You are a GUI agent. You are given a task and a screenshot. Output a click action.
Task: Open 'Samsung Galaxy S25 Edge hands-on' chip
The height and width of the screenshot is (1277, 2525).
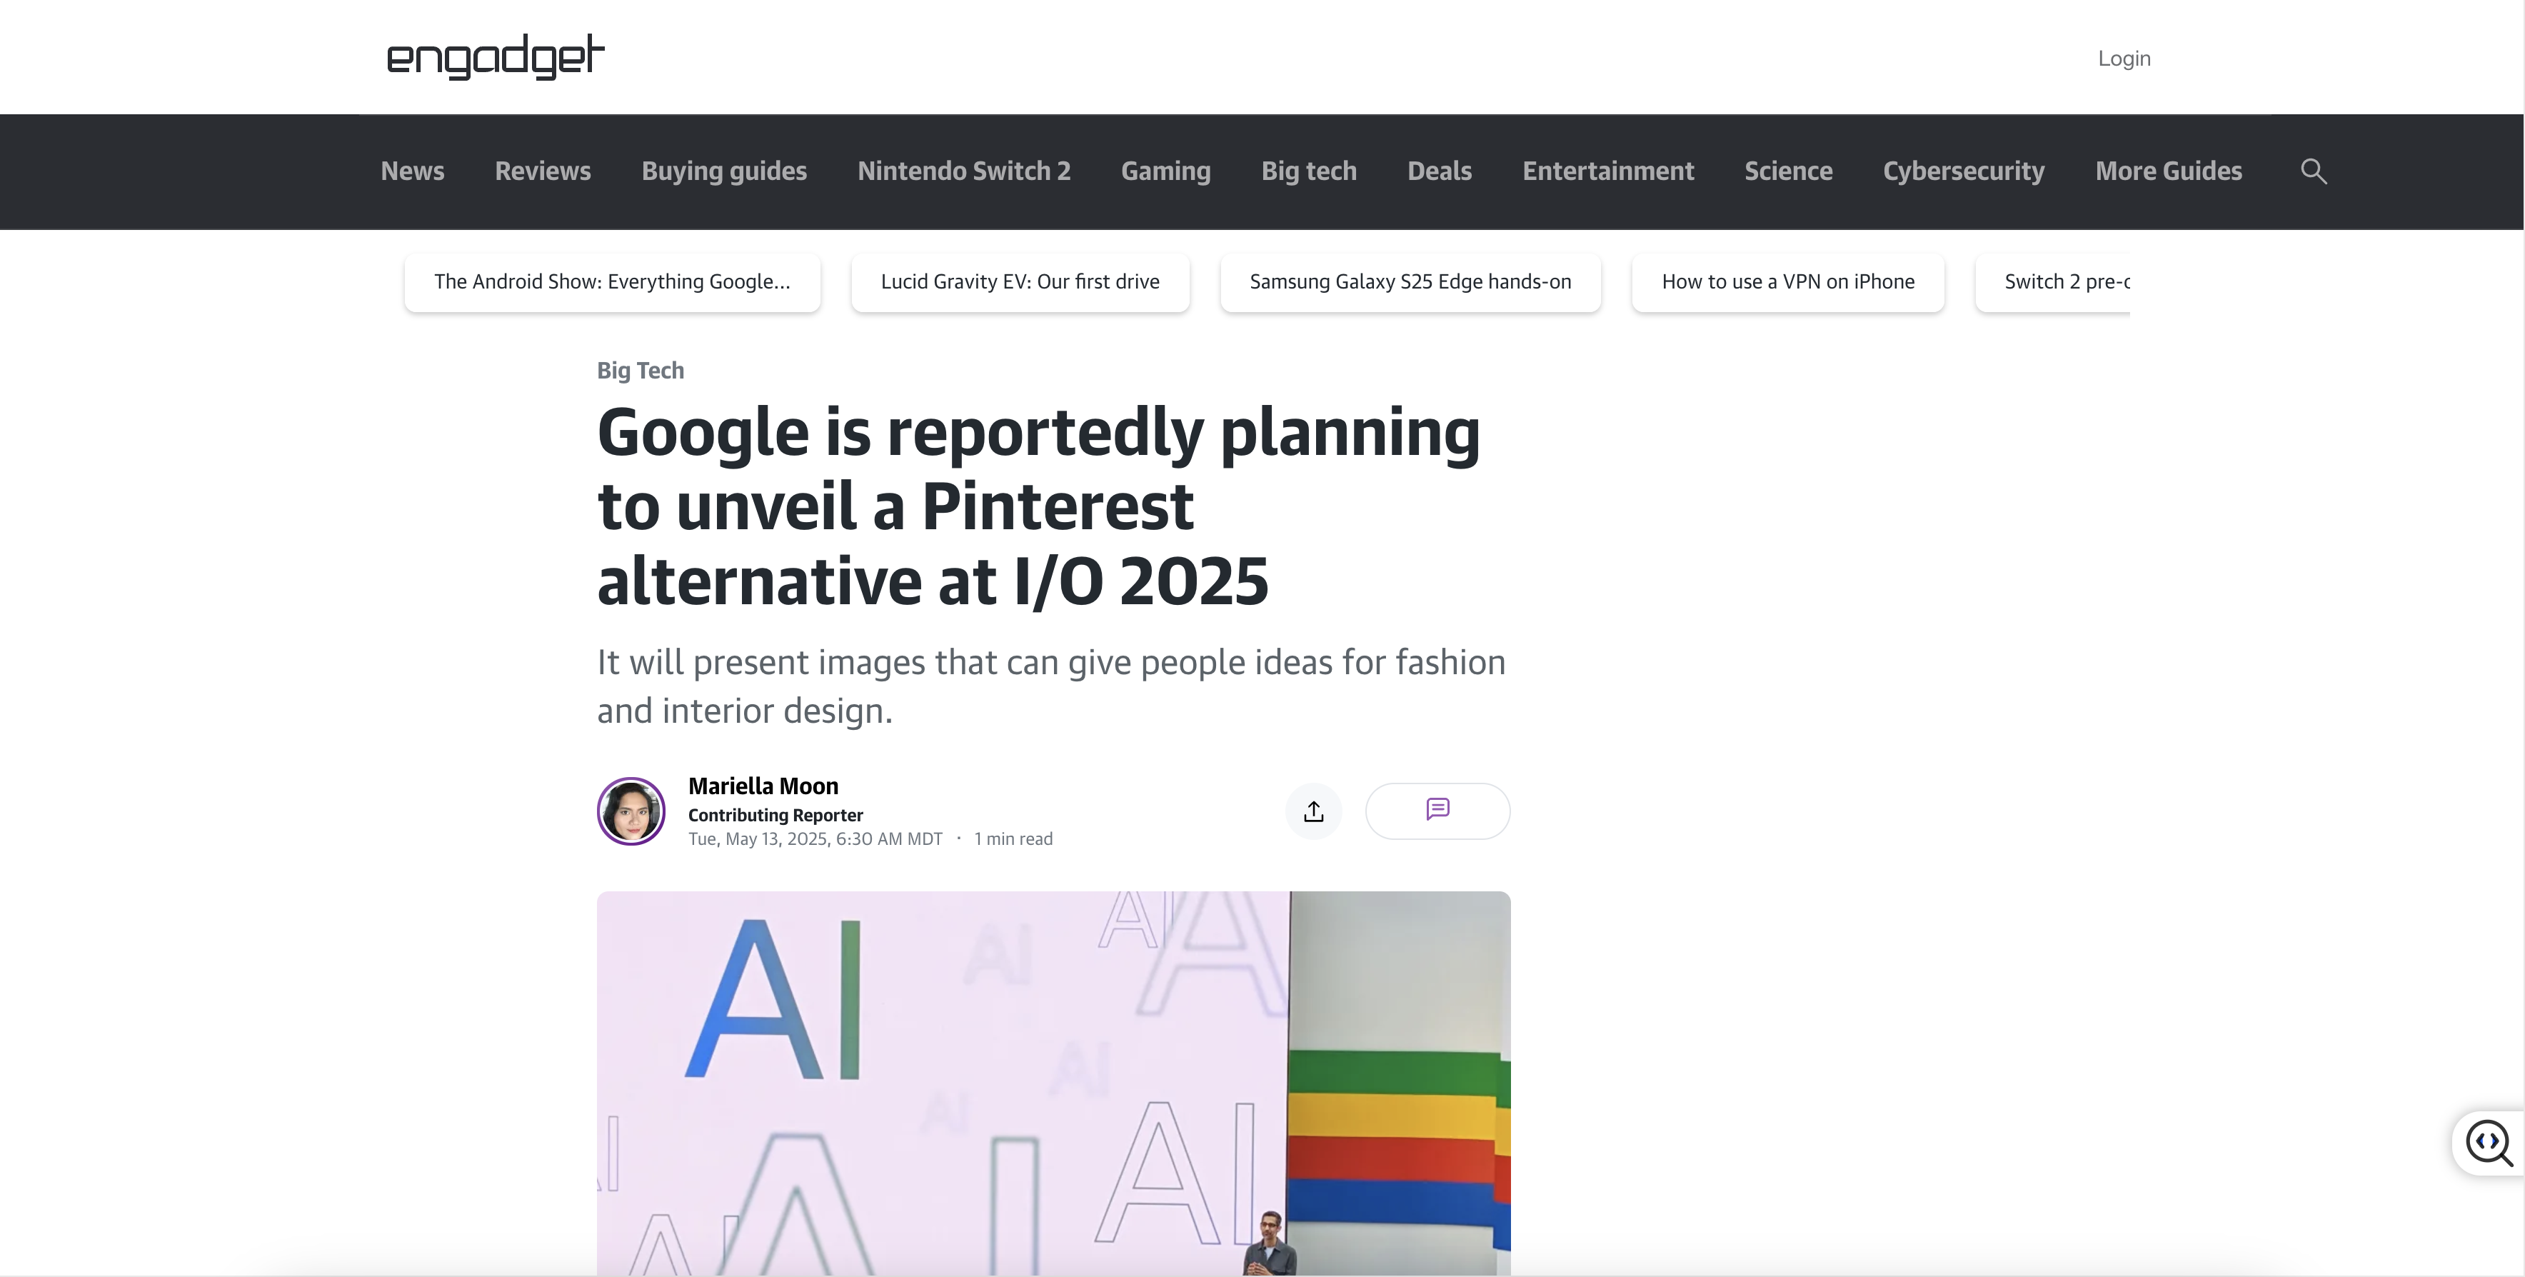click(1410, 282)
